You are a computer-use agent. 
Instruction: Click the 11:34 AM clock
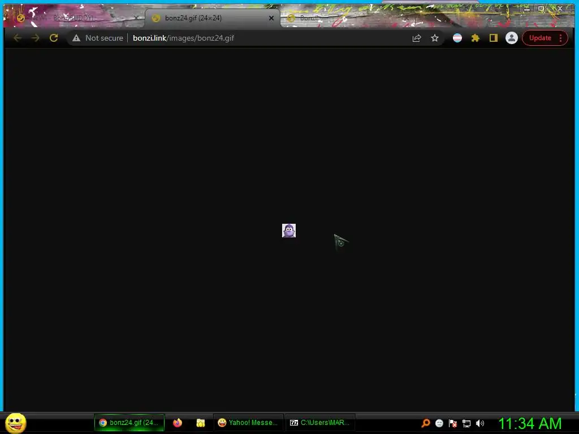pyautogui.click(x=530, y=423)
